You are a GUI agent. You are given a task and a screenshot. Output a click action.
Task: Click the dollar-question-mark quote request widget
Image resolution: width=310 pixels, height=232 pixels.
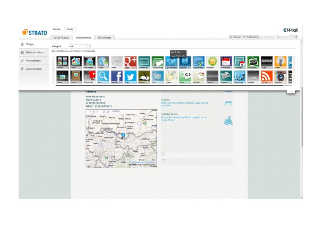click(199, 62)
